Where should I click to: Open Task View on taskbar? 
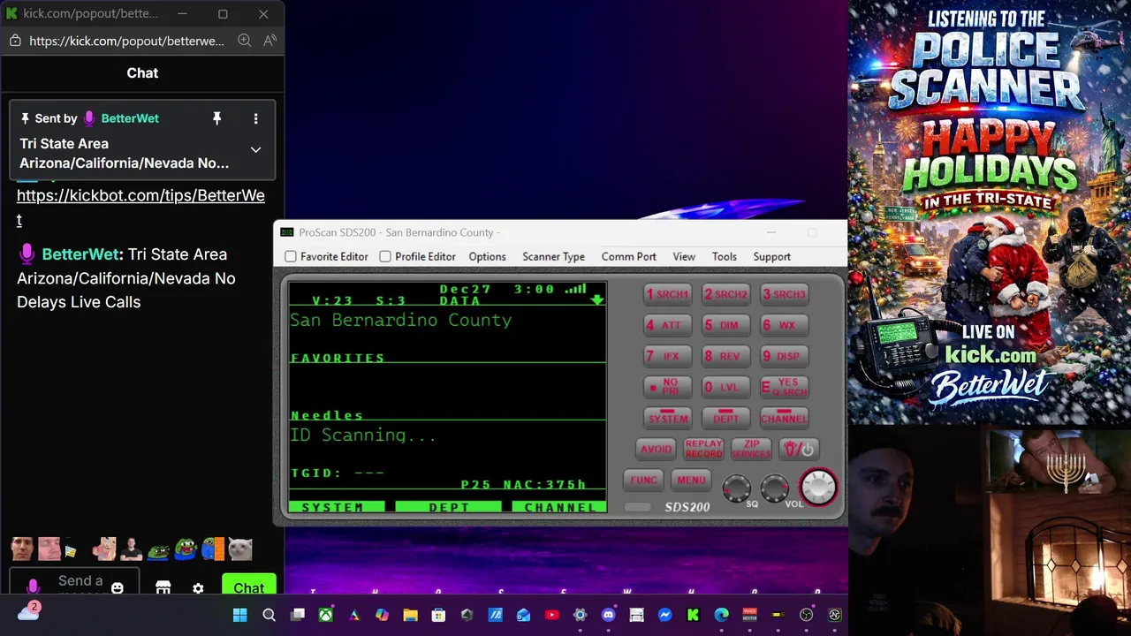(x=297, y=615)
